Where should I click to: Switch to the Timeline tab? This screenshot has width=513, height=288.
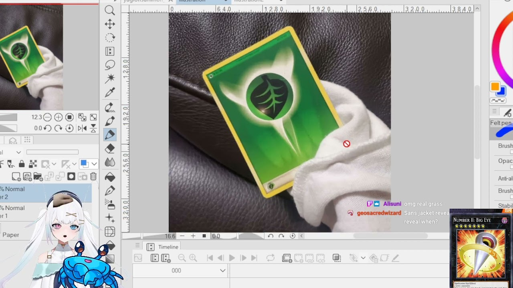pyautogui.click(x=163, y=247)
